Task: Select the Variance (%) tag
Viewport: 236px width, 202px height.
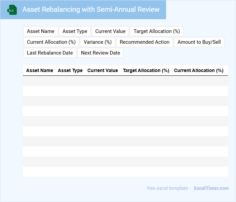Action: (97, 42)
